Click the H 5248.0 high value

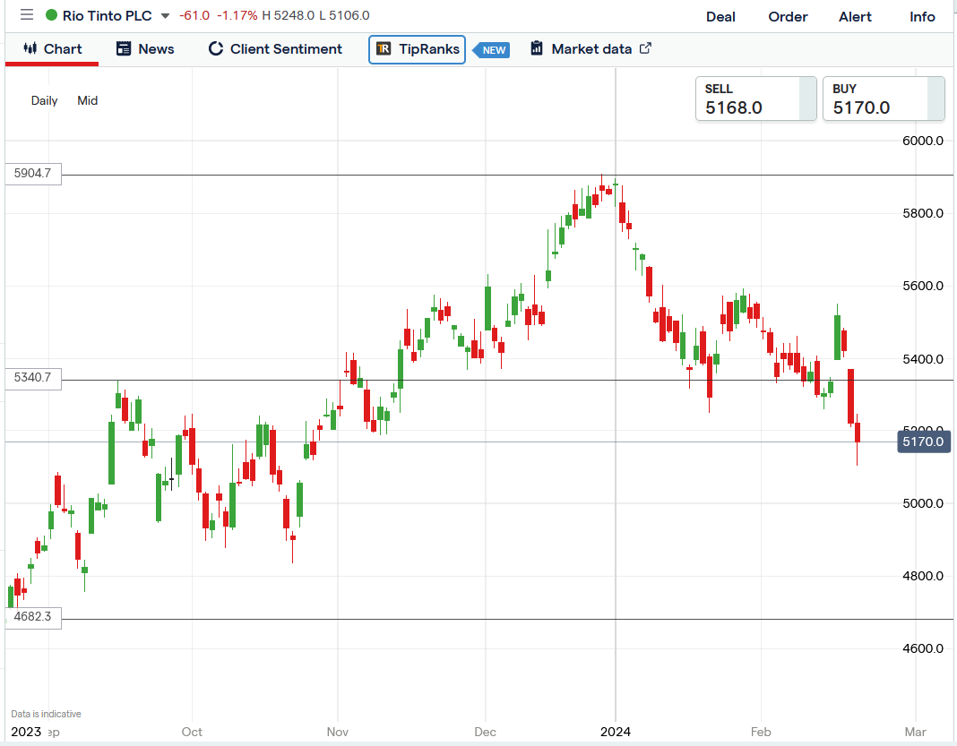tap(288, 15)
